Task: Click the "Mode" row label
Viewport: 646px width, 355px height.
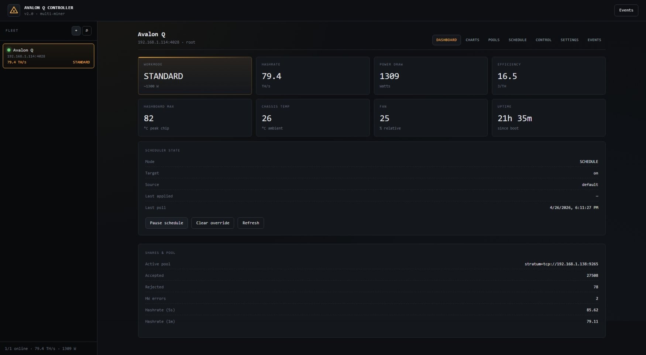Action: (150, 161)
